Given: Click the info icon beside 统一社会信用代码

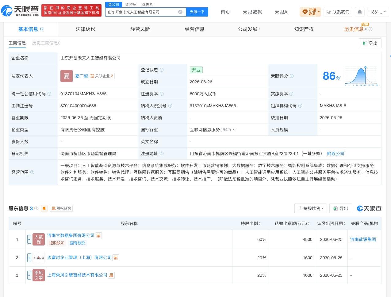Looking at the screenshot, I should pos(49,94).
